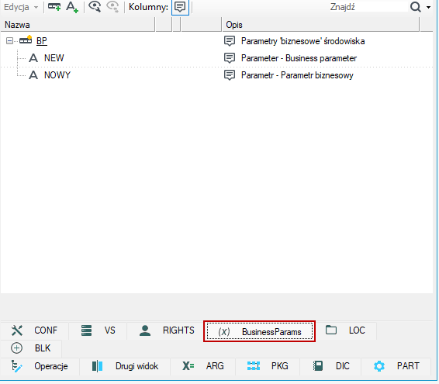Click the Operacje edit tree icon
This screenshot has width=439, height=384.
click(x=16, y=366)
